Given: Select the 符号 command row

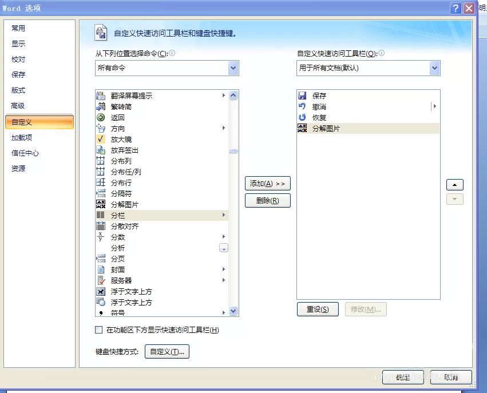Looking at the screenshot, I should pos(162,312).
